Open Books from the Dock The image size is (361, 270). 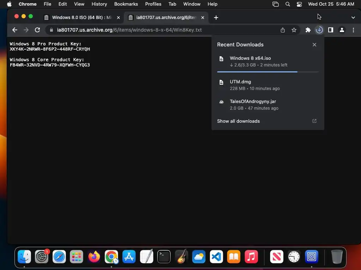(x=234, y=257)
